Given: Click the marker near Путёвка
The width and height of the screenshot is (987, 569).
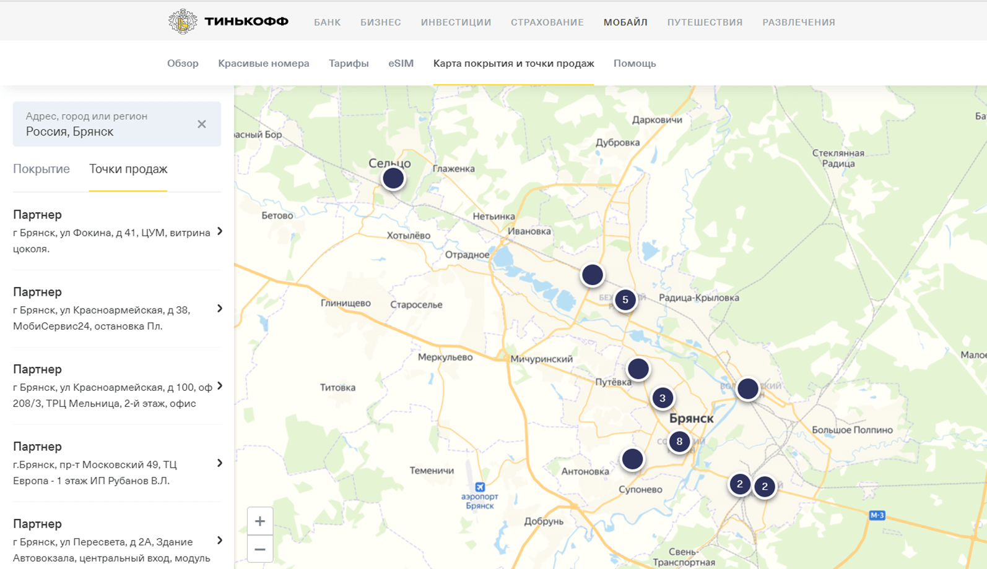Looking at the screenshot, I should pyautogui.click(x=638, y=369).
